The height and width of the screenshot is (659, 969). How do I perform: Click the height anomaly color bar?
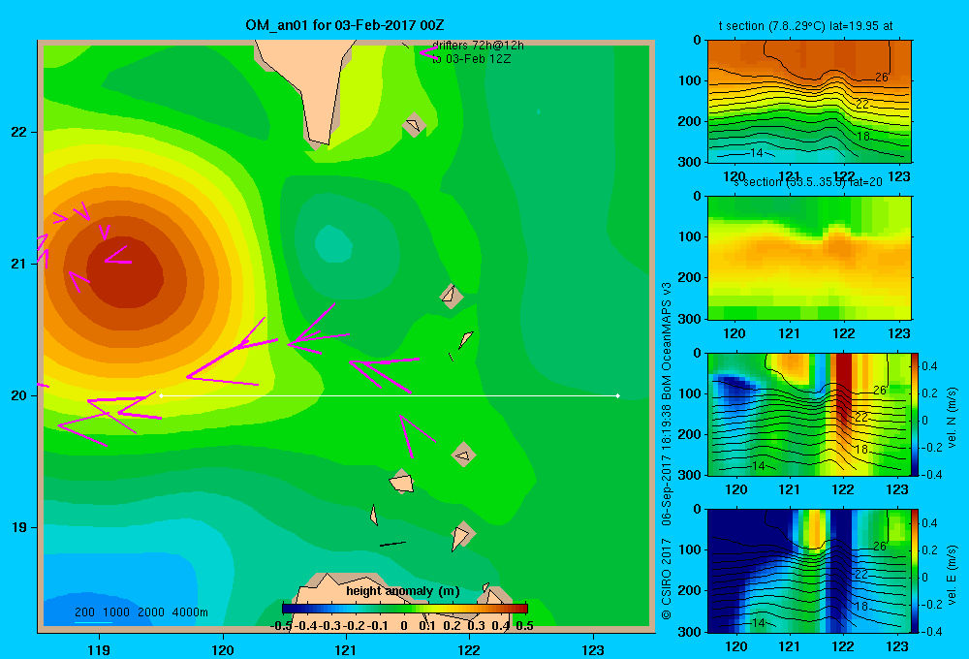point(405,609)
